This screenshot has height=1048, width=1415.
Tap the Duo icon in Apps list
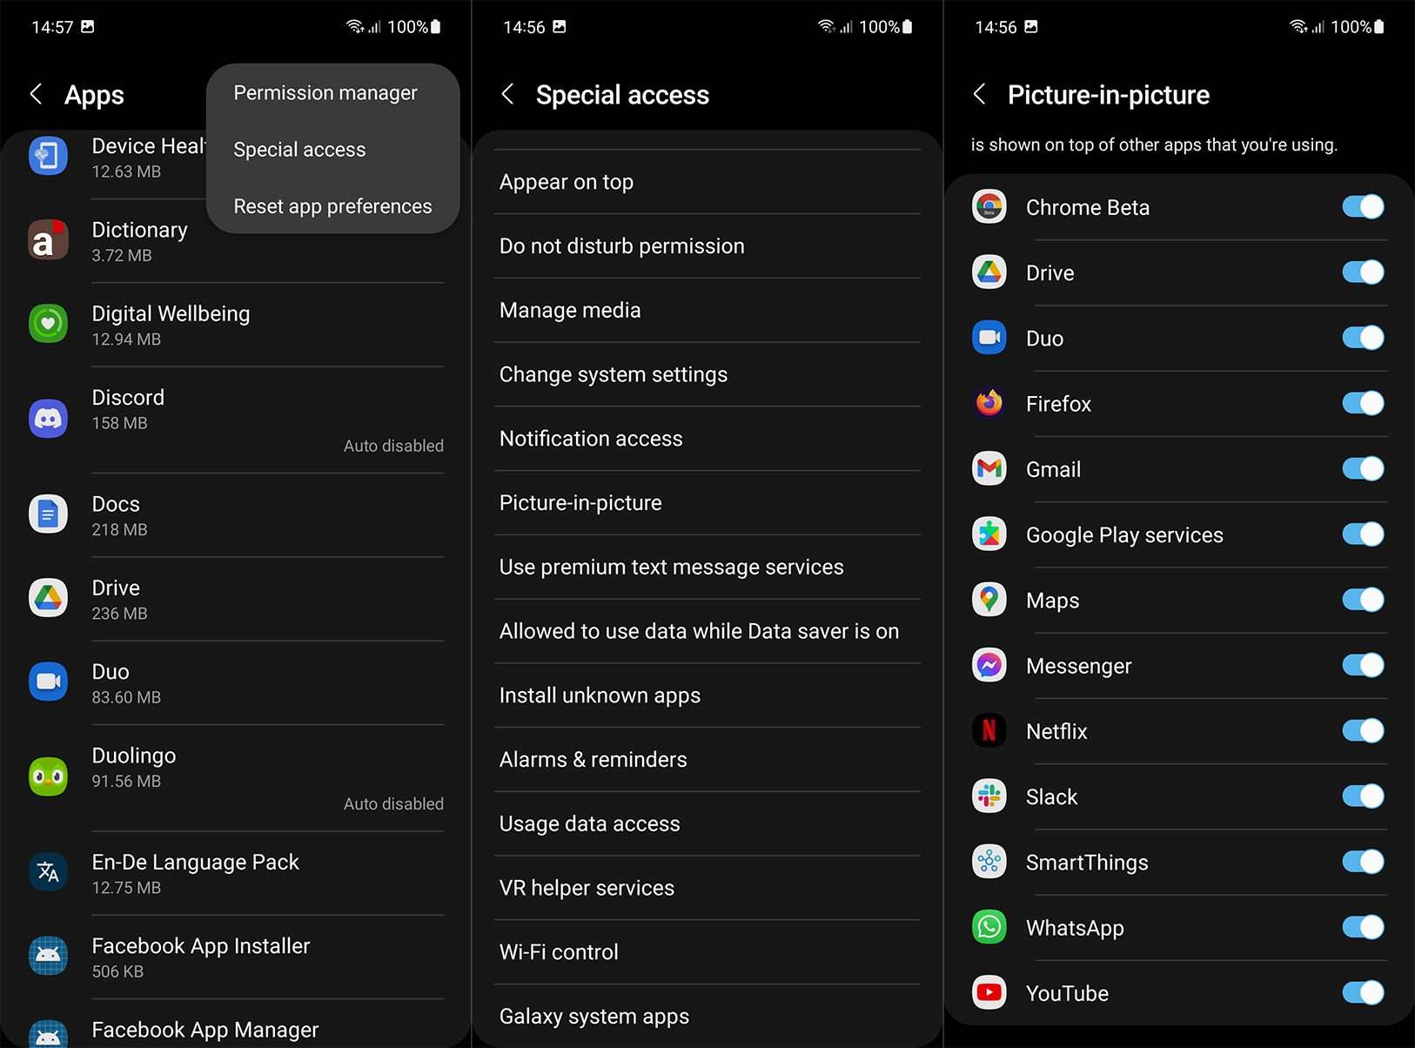[49, 682]
